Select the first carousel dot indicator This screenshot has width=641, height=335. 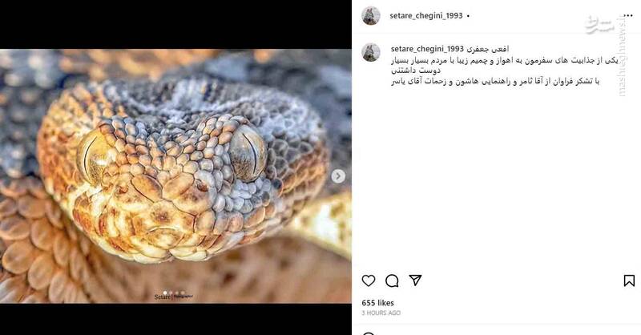point(165,293)
